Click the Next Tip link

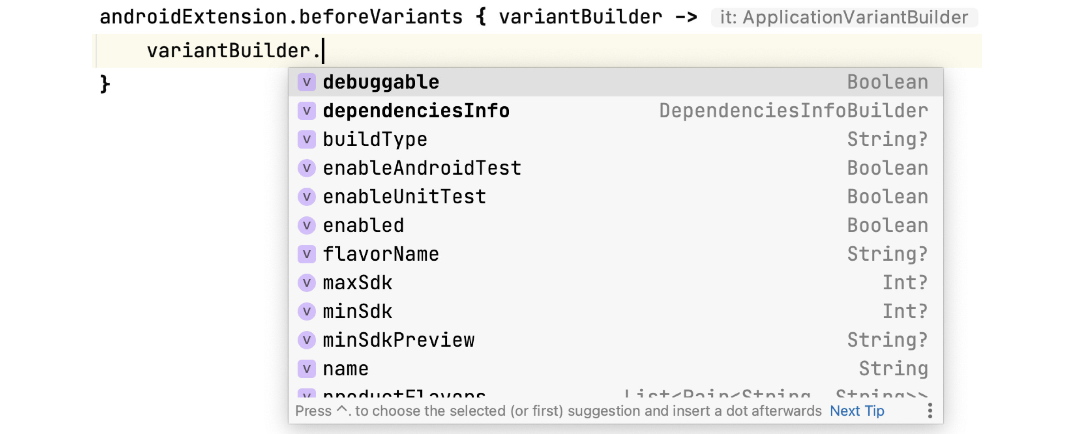[857, 411]
